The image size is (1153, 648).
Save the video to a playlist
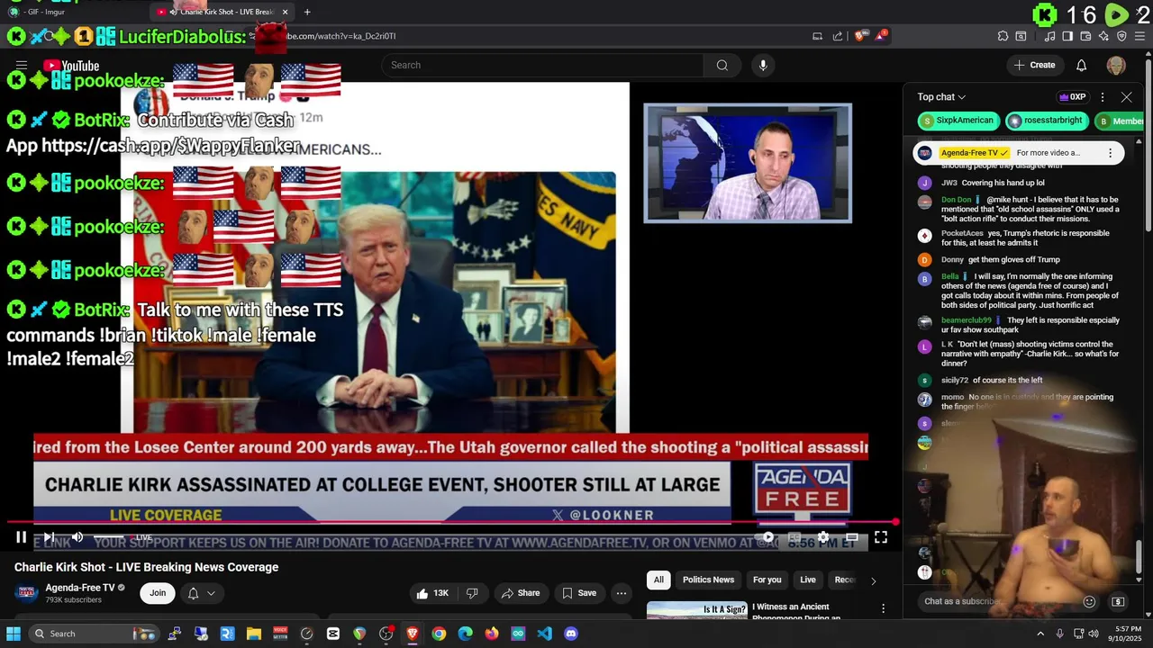(x=579, y=593)
